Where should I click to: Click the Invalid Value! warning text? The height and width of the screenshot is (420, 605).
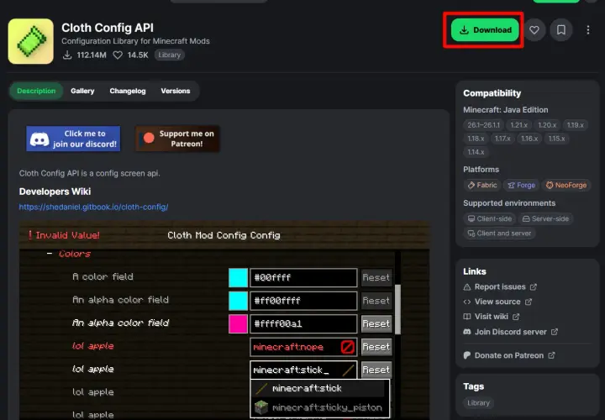[67, 235]
